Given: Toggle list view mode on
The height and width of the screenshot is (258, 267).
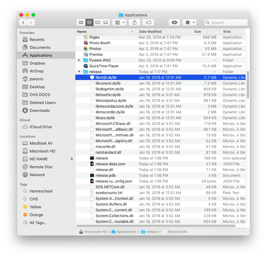Looking at the screenshot, I should [x=89, y=22].
